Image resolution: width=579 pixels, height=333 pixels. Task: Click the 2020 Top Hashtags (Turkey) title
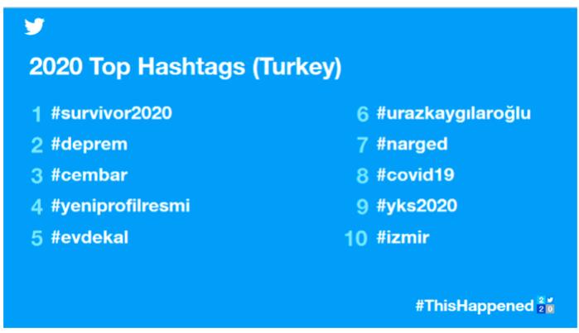tap(186, 67)
